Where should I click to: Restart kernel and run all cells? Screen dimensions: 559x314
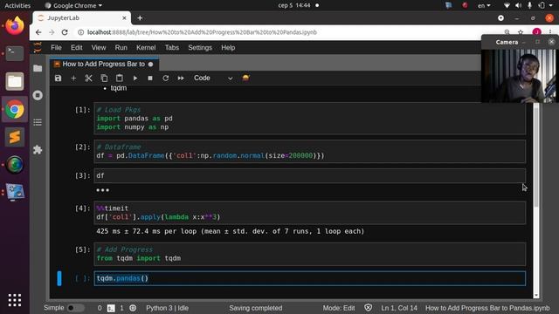coord(181,78)
